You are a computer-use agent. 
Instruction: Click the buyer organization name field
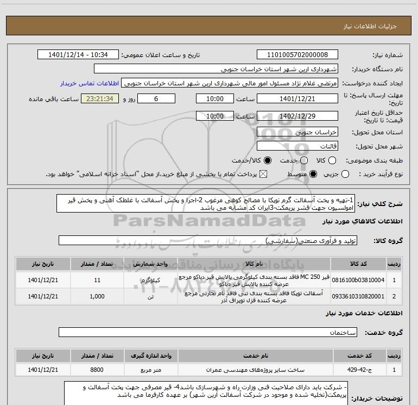click(216, 69)
